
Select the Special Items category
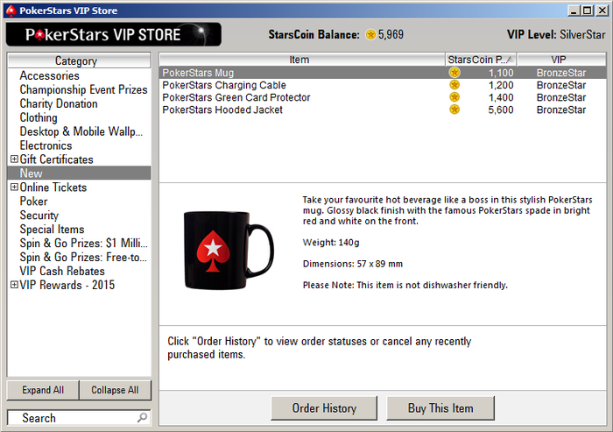(52, 230)
